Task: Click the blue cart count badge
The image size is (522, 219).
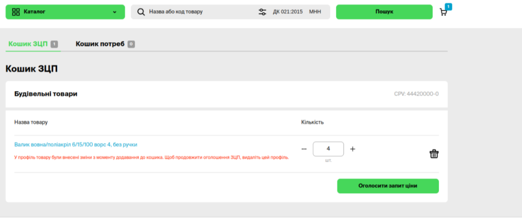Action: click(x=448, y=6)
